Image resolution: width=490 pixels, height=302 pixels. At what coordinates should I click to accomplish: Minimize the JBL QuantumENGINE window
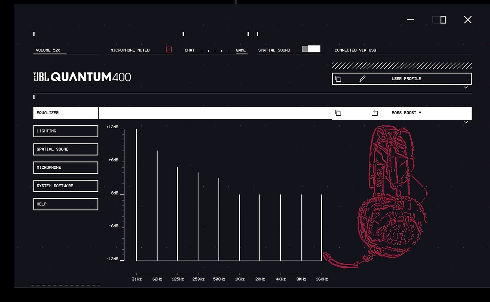411,20
